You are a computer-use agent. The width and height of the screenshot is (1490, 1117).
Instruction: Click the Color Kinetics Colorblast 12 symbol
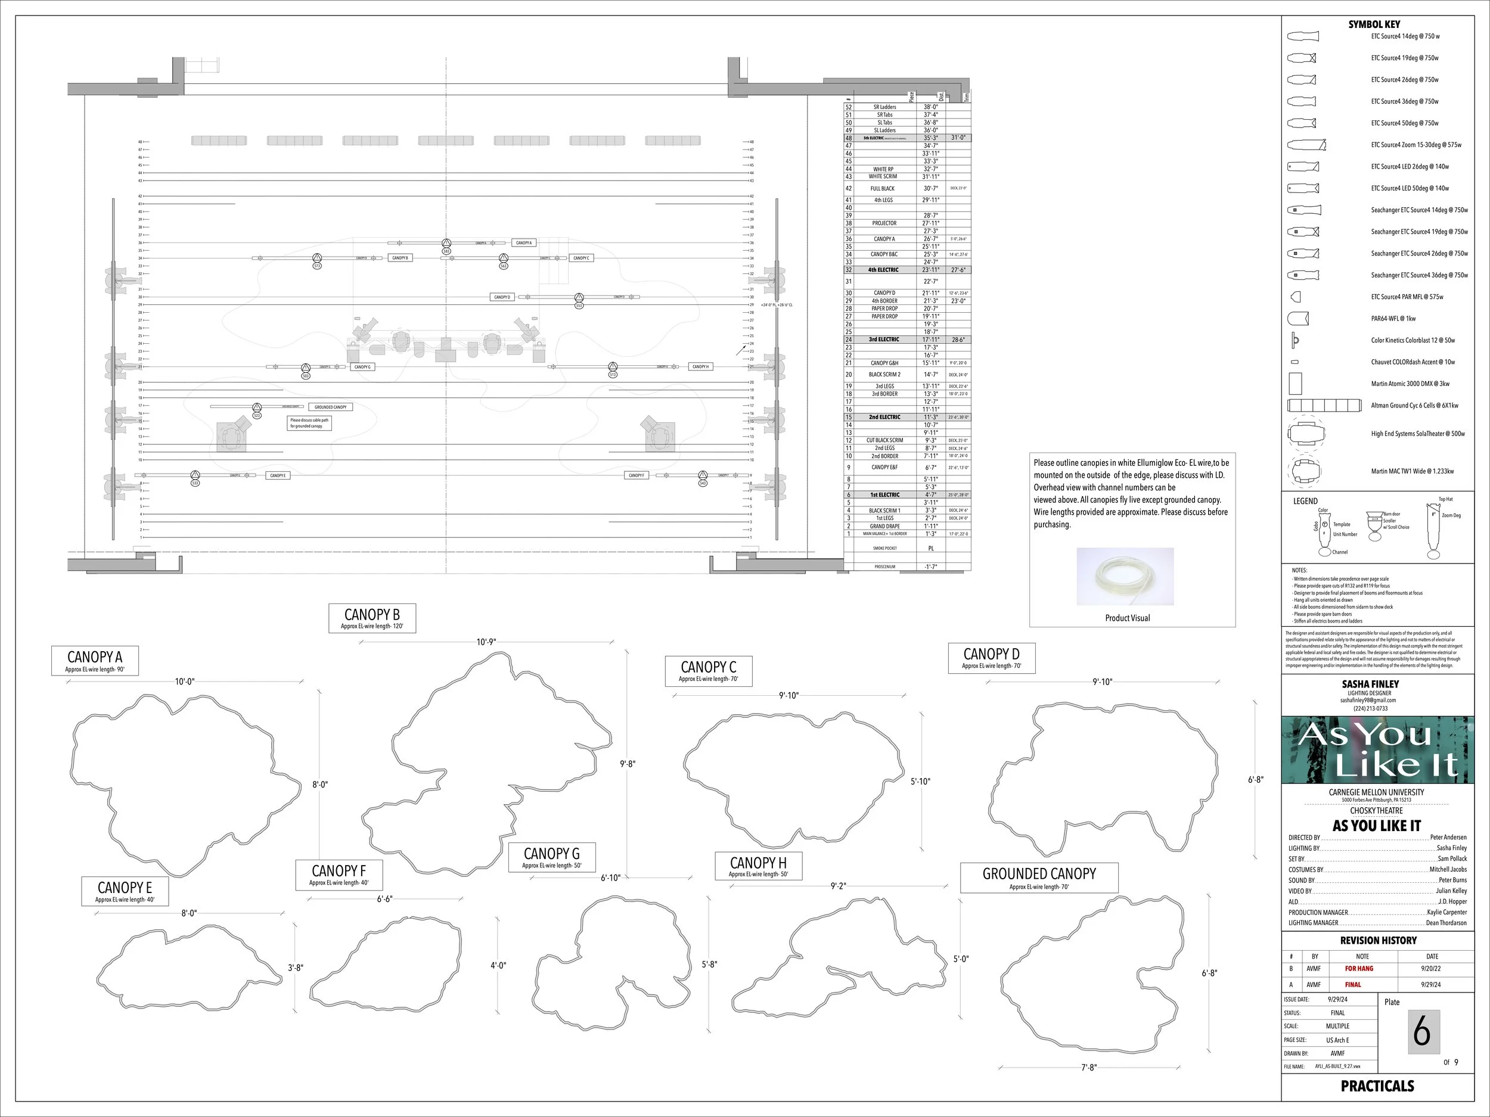click(x=1295, y=340)
